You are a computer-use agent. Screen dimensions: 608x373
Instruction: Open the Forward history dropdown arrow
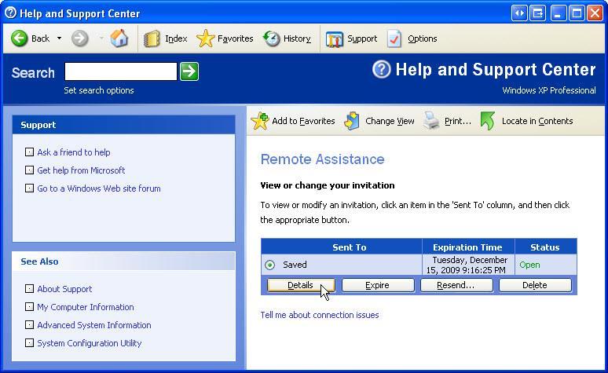pyautogui.click(x=101, y=38)
